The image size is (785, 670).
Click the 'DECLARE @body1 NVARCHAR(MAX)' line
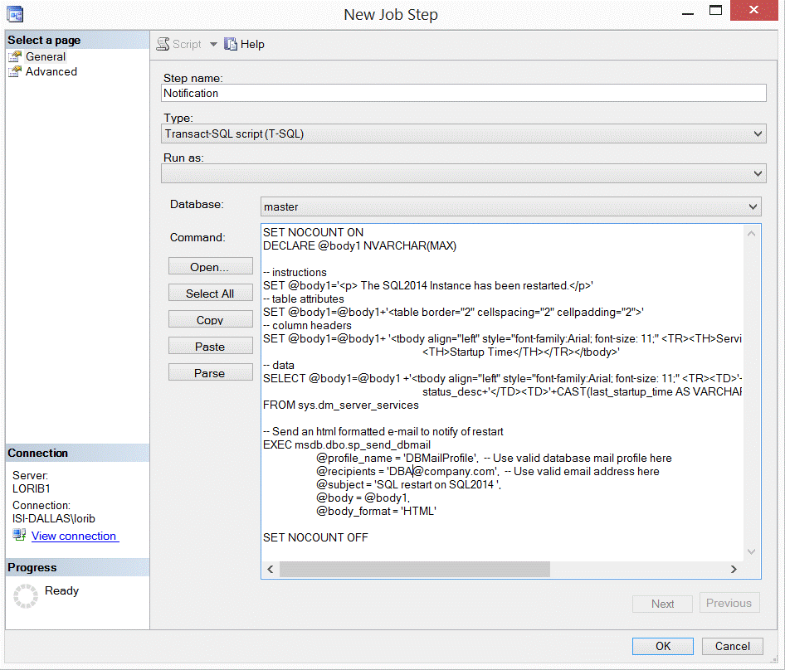359,245
